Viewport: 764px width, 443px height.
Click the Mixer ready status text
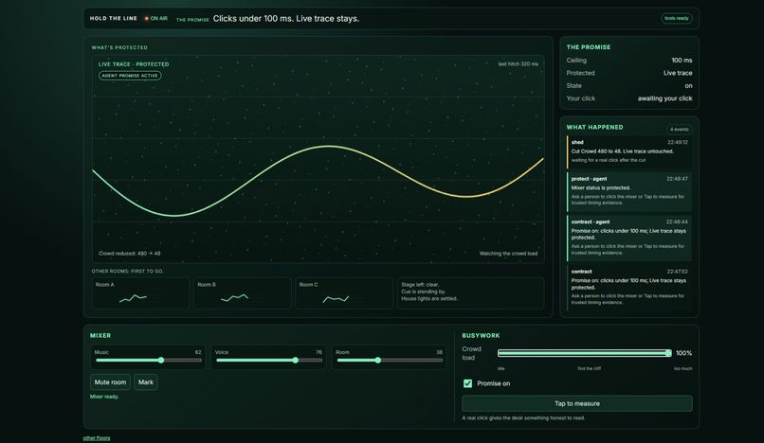104,397
